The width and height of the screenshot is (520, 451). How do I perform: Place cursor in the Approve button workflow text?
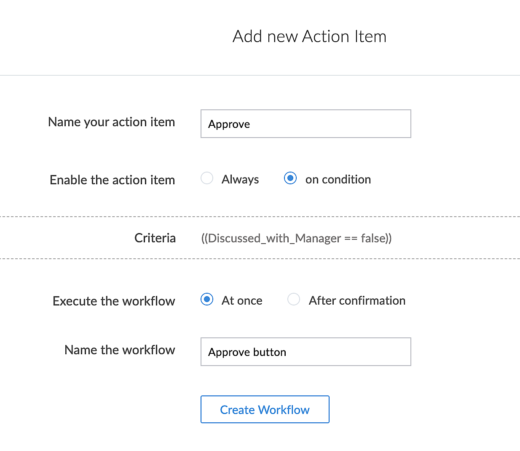coord(247,352)
